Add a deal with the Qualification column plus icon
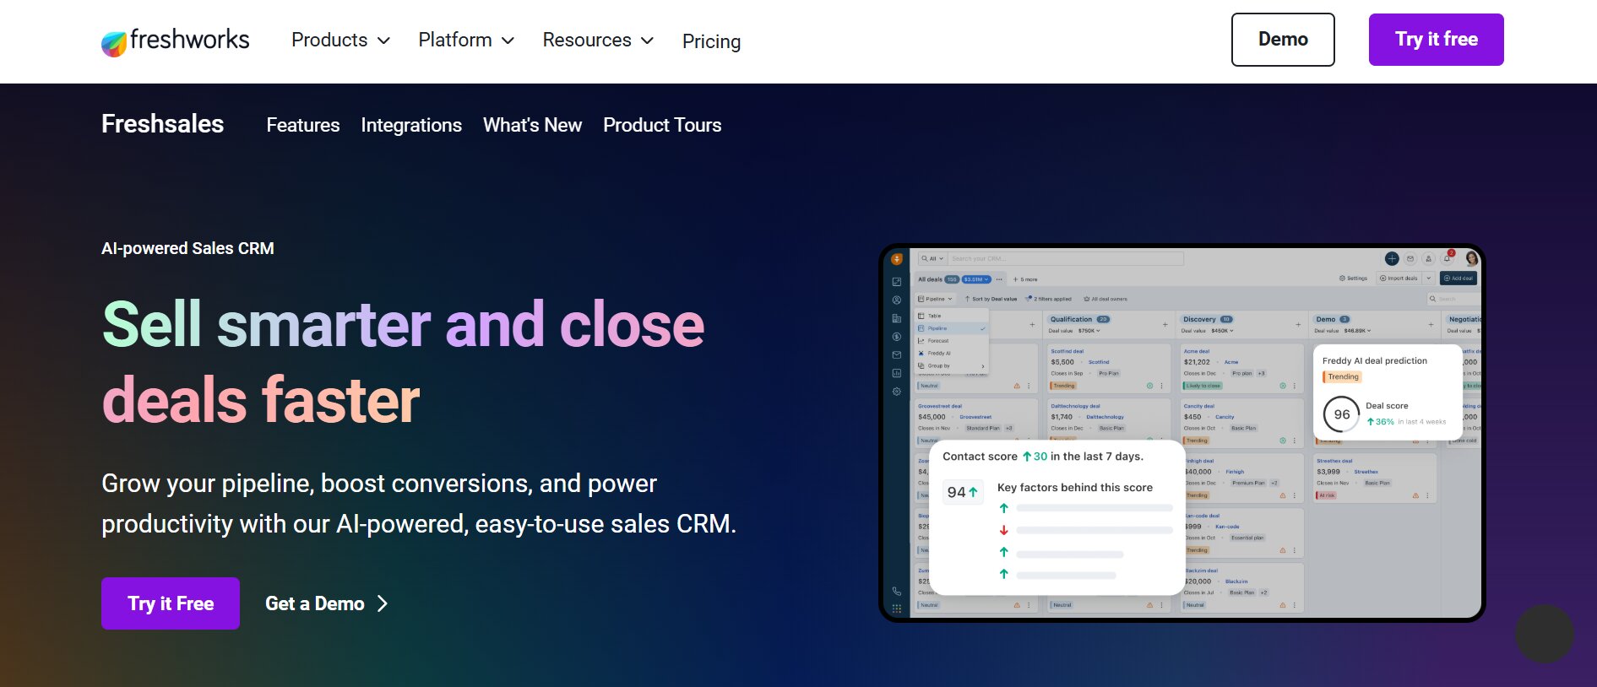The image size is (1597, 687). click(1165, 324)
